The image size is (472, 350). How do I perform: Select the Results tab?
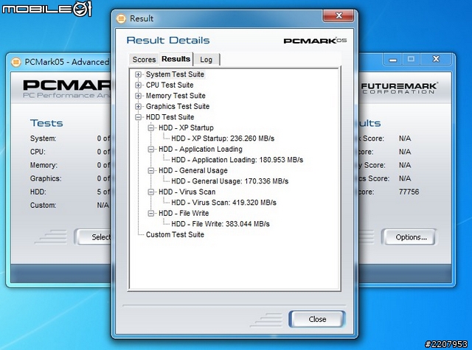click(176, 59)
